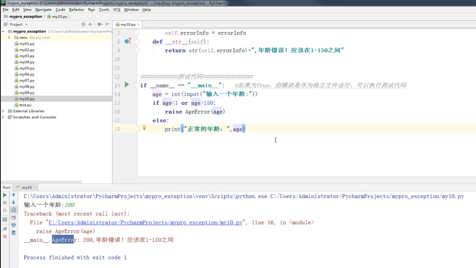Screen dimensions: 476x268
Task: Click the External Libraries bars icon
Action: click(x=10, y=111)
